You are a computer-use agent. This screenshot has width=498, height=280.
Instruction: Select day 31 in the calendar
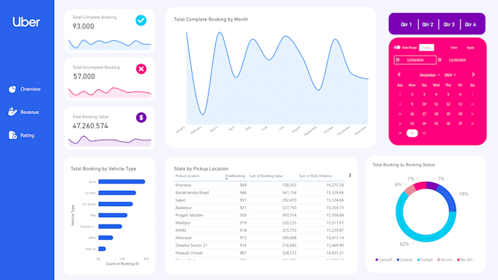click(424, 133)
